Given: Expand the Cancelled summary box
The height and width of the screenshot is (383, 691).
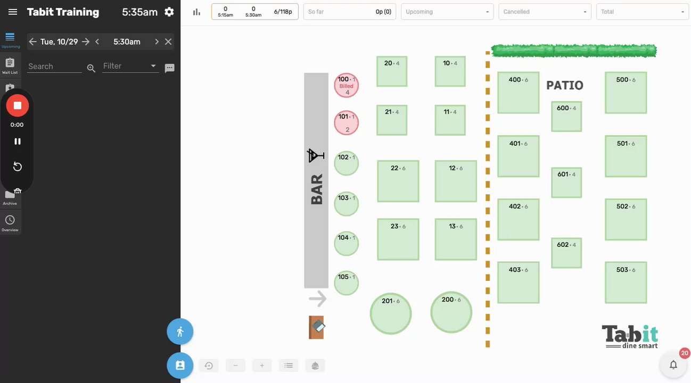Looking at the screenshot, I should [545, 12].
